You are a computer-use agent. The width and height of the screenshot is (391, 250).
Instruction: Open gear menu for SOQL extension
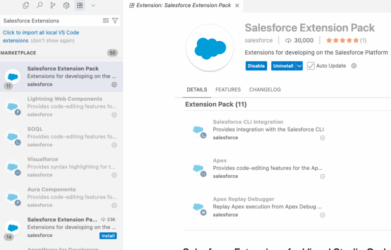114,145
